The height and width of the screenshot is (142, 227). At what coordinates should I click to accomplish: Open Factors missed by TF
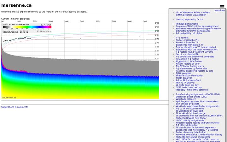click(187, 43)
